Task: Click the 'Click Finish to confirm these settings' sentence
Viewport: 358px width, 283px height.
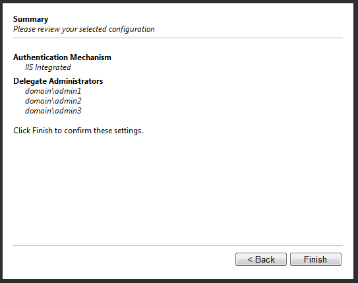Action: coord(78,131)
